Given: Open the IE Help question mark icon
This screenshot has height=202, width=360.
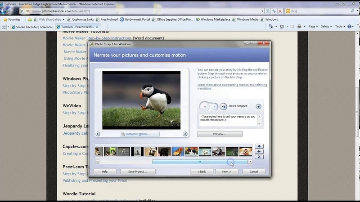Looking at the screenshot, I should tap(349, 26).
